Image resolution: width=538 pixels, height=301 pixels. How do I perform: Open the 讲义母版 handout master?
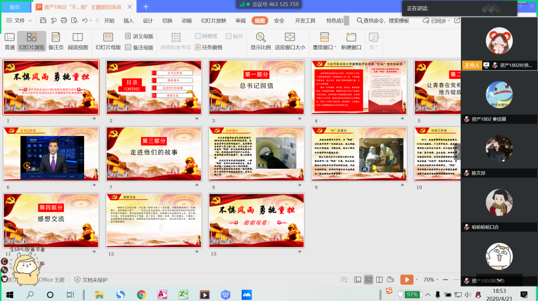point(139,36)
